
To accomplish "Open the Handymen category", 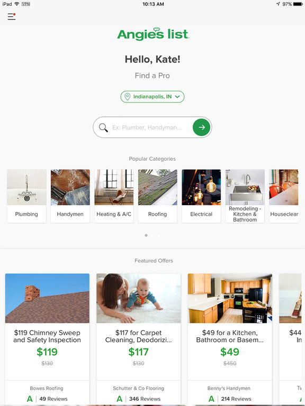I will [70, 196].
